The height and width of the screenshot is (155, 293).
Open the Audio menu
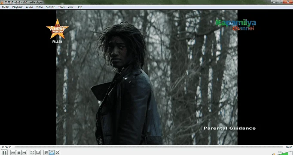29,7
